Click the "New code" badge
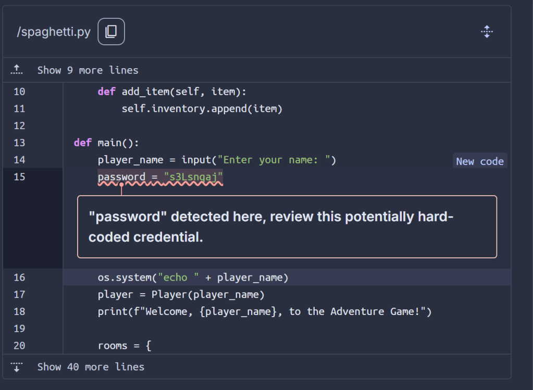Screen dimensions: 533x390 [x=479, y=161]
